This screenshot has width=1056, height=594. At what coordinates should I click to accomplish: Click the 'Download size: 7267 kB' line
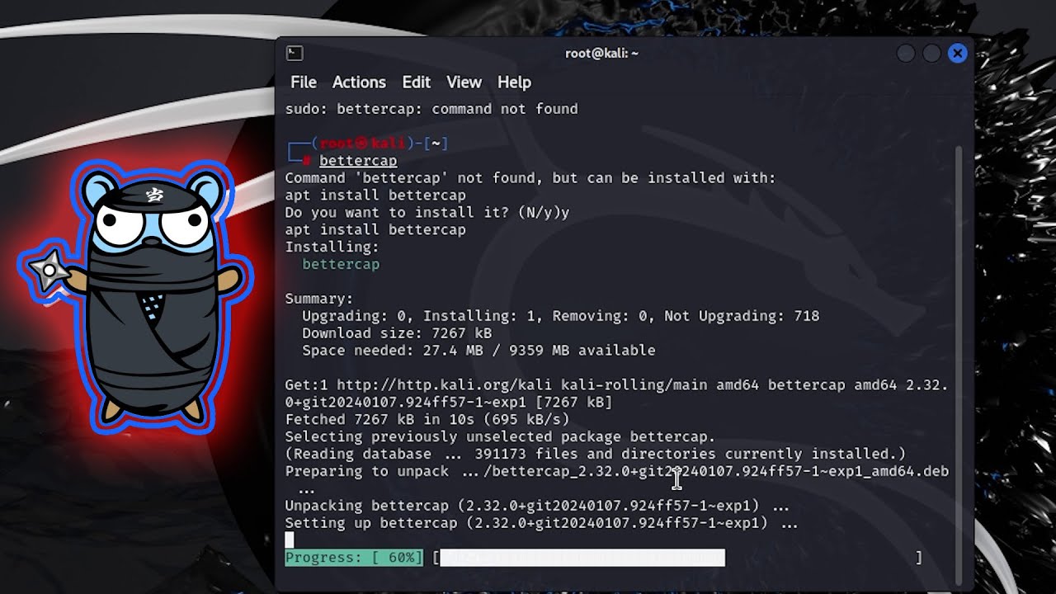click(x=397, y=333)
